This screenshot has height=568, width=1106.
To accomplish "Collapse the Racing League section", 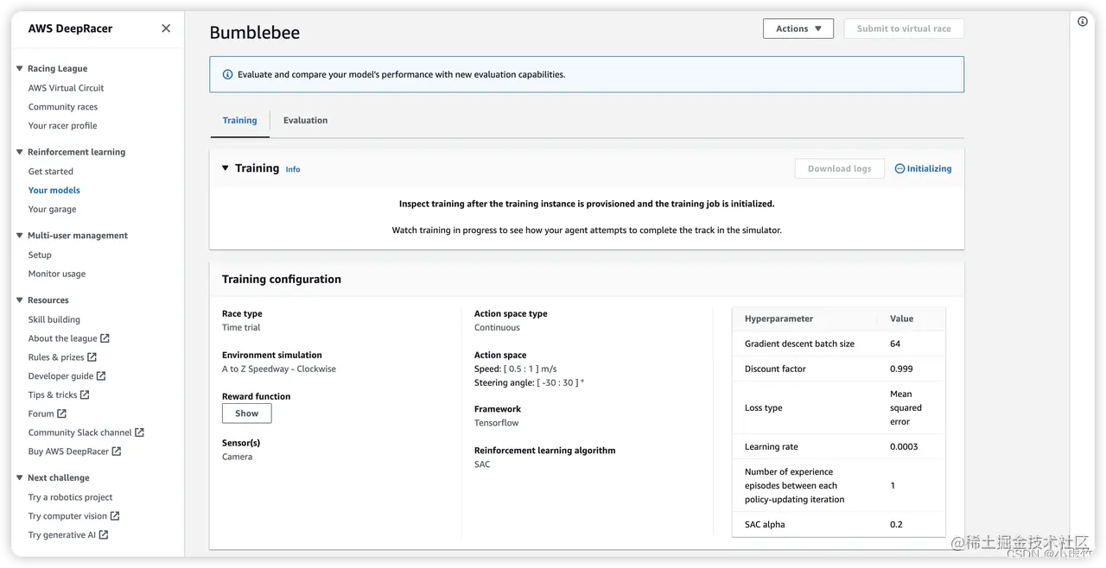I will [20, 68].
